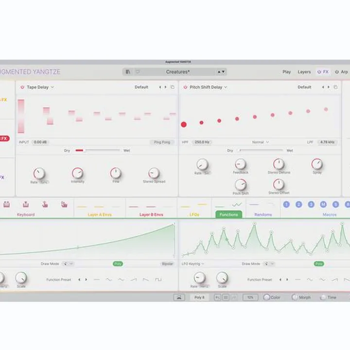Copy the Tape Delay preset settings
Image resolution: width=350 pixels, height=350 pixels.
[x=173, y=87]
